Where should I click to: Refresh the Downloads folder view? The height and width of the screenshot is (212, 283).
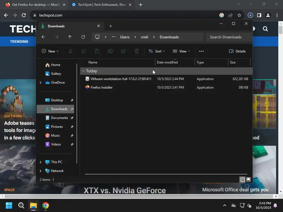pyautogui.click(x=83, y=37)
